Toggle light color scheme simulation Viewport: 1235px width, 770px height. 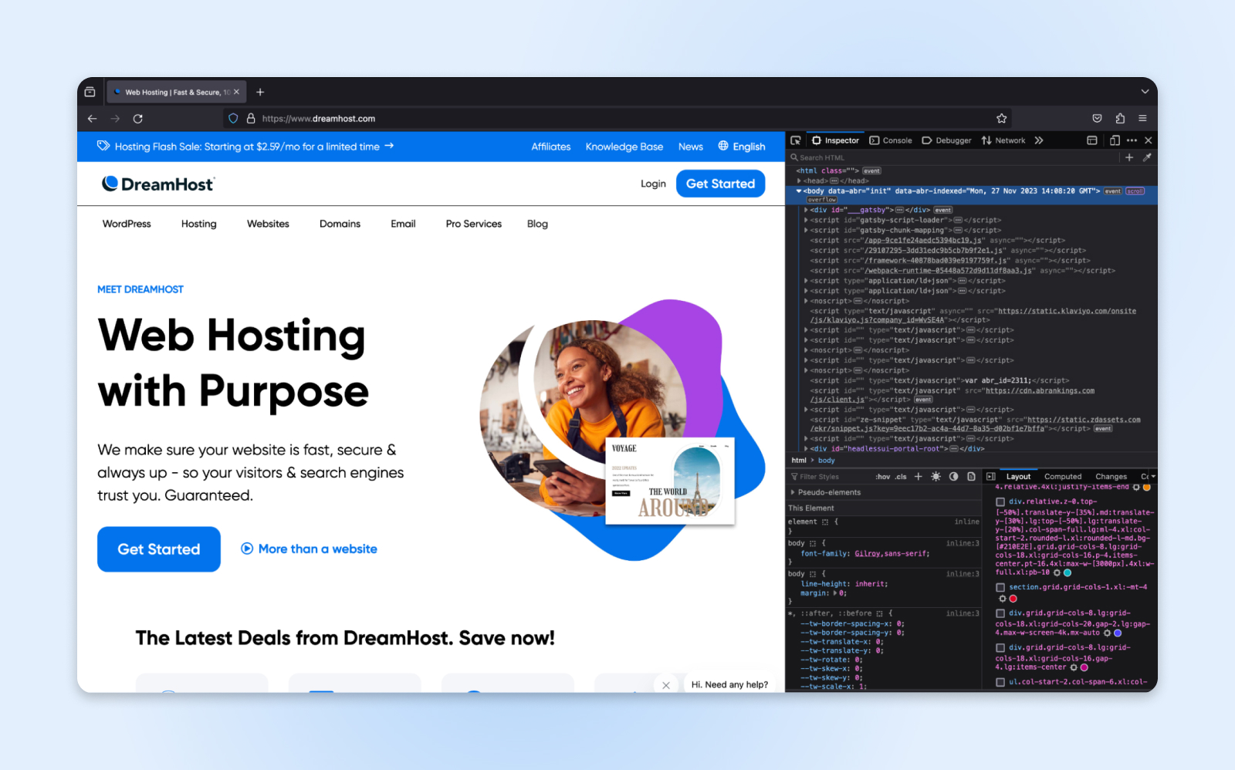(x=936, y=477)
